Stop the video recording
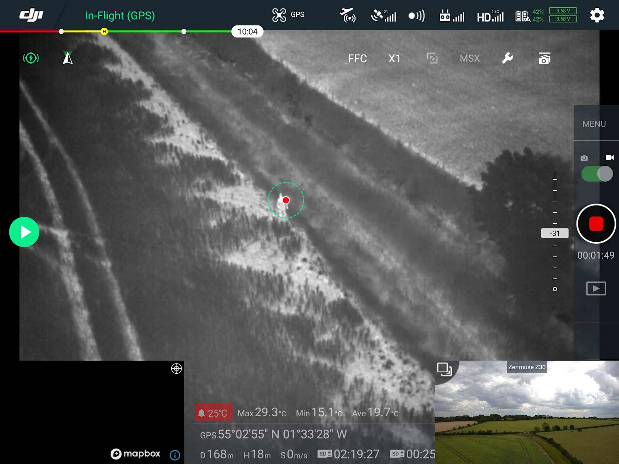 (596, 224)
